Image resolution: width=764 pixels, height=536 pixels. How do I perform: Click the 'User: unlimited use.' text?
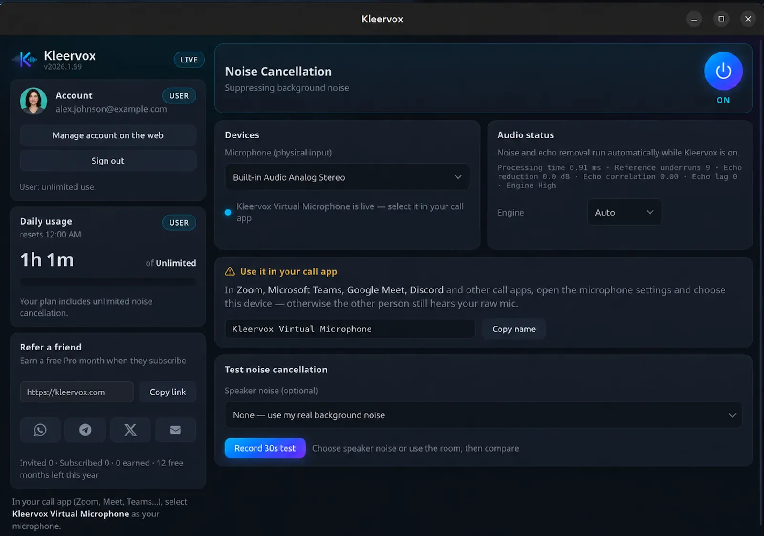[58, 187]
